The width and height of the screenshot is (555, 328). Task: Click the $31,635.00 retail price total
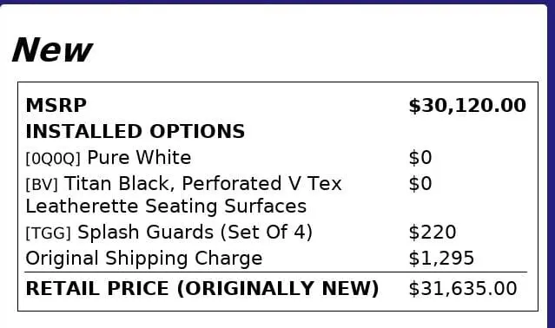[x=463, y=288]
